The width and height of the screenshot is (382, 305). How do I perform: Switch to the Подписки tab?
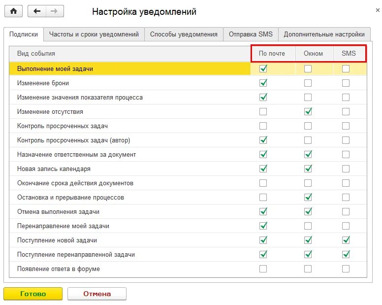pyautogui.click(x=24, y=34)
